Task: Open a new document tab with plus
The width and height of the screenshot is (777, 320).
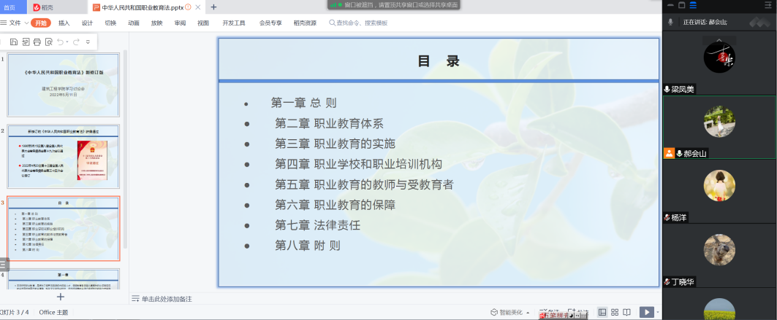Action: (213, 7)
